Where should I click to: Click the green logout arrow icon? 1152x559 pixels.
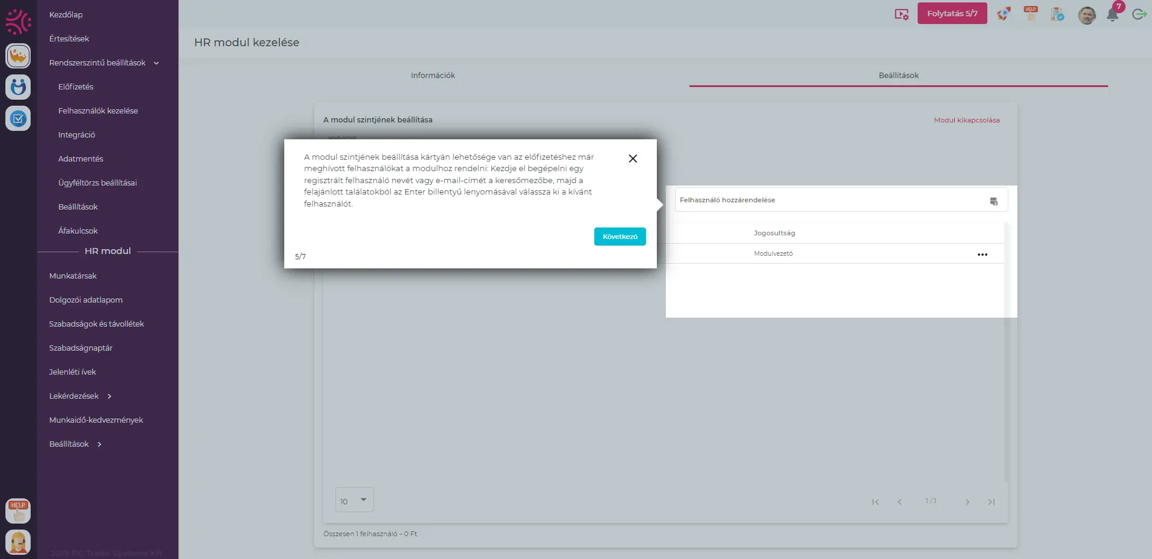coord(1139,14)
